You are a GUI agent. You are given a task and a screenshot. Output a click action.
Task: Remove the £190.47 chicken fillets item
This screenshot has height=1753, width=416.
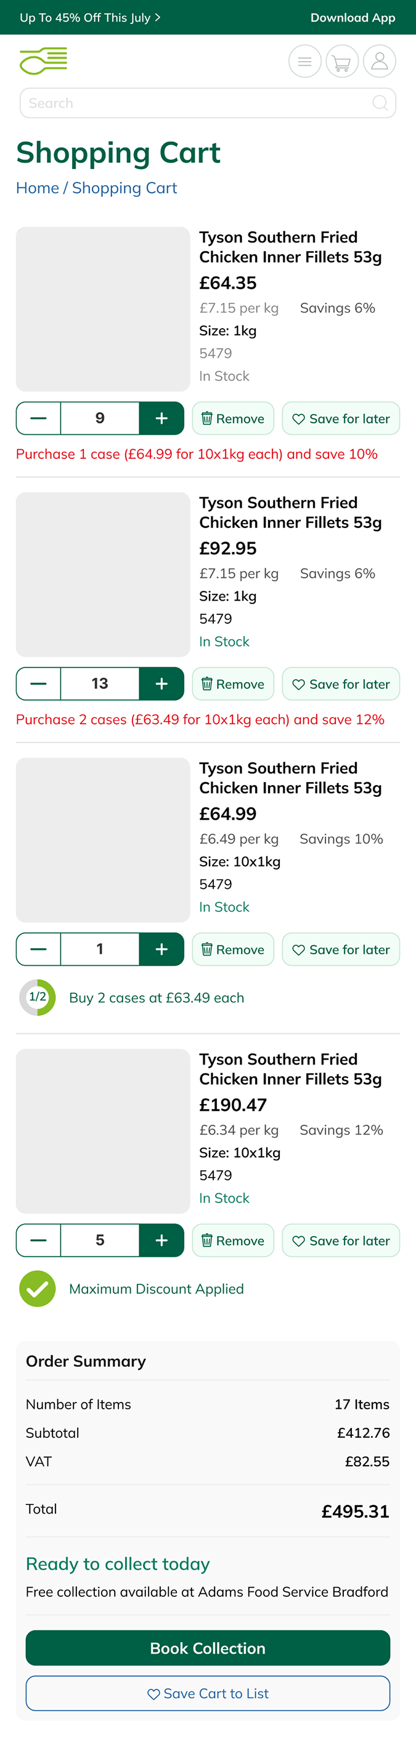click(232, 1240)
